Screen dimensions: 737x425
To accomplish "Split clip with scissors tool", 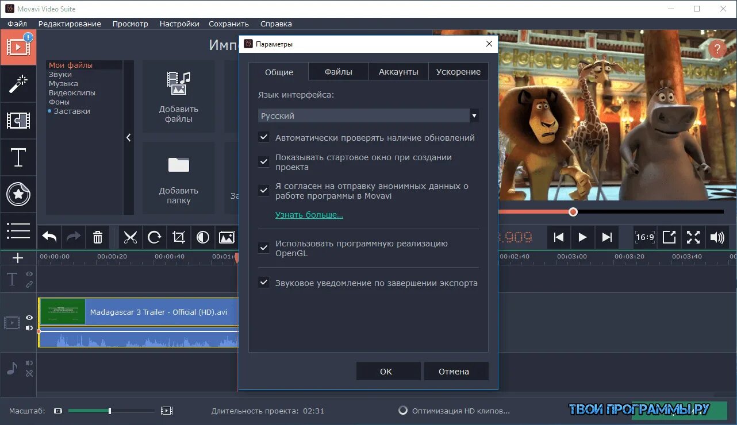I will click(130, 237).
